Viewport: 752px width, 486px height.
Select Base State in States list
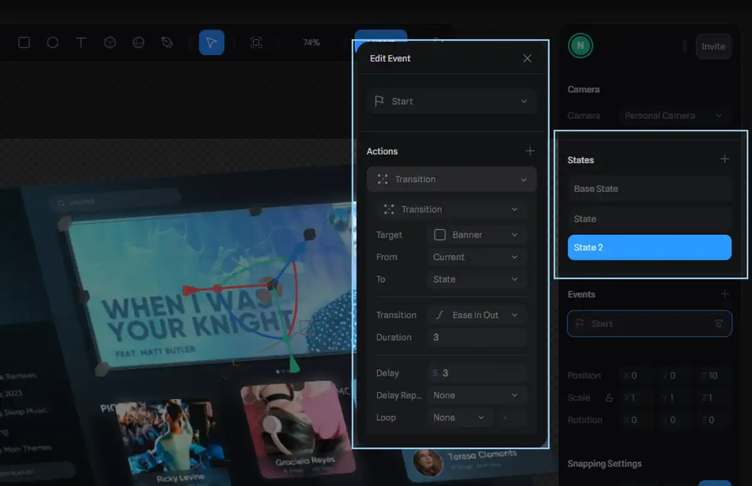[x=649, y=189]
